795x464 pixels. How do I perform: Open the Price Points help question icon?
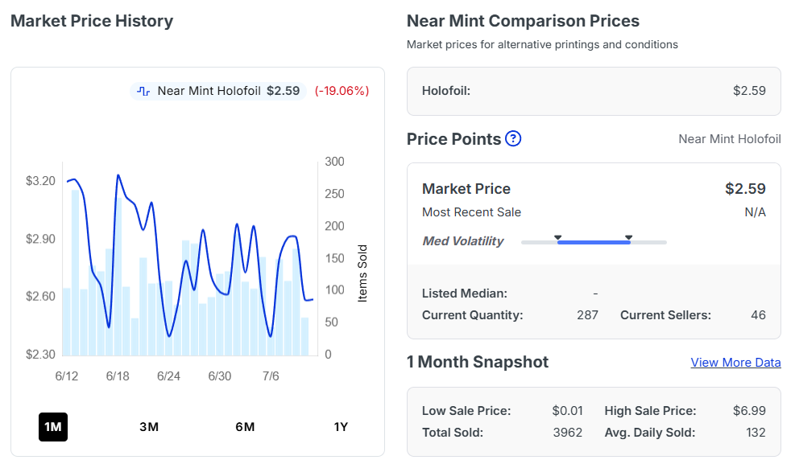click(513, 138)
